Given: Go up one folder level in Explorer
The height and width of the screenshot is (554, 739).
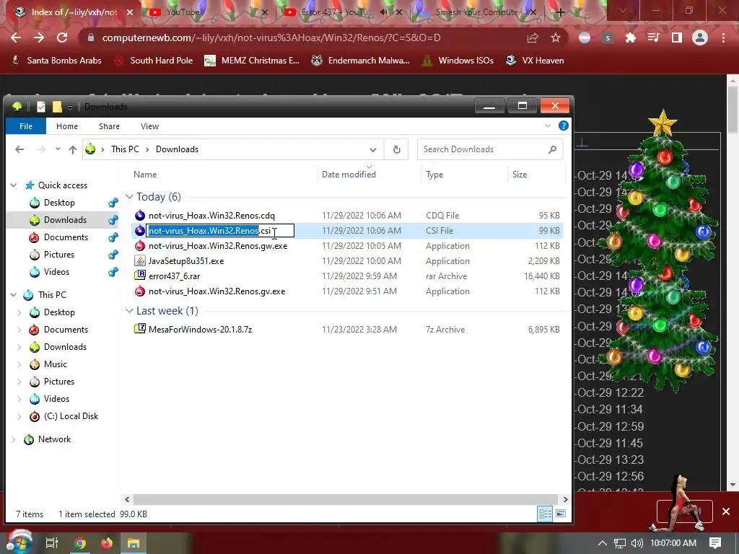Looking at the screenshot, I should click(73, 149).
